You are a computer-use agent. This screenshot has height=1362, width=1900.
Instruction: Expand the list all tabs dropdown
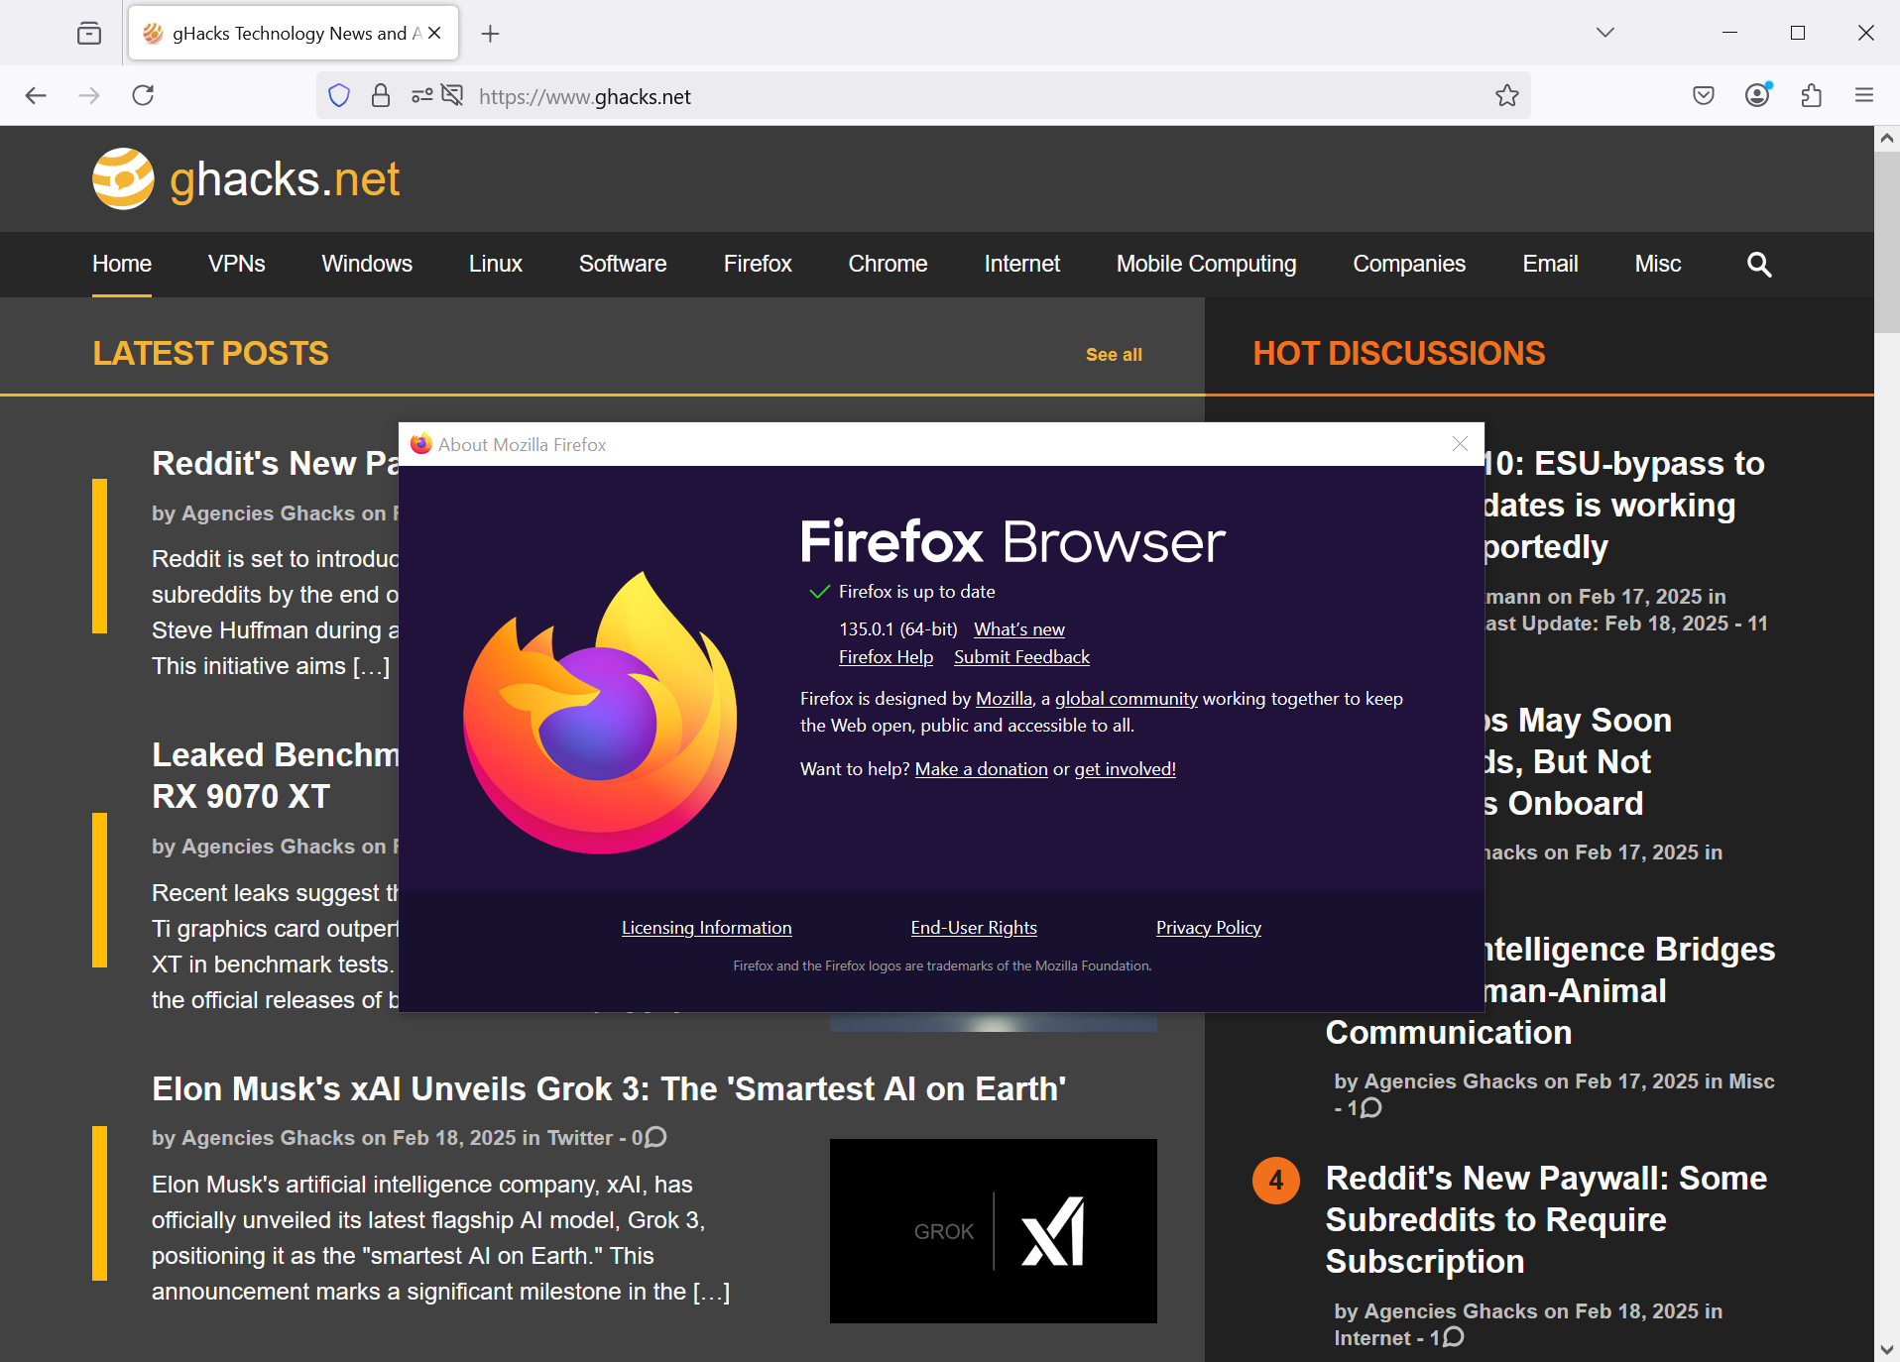pyautogui.click(x=1605, y=33)
